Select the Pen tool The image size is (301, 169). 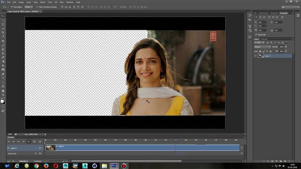[3, 74]
